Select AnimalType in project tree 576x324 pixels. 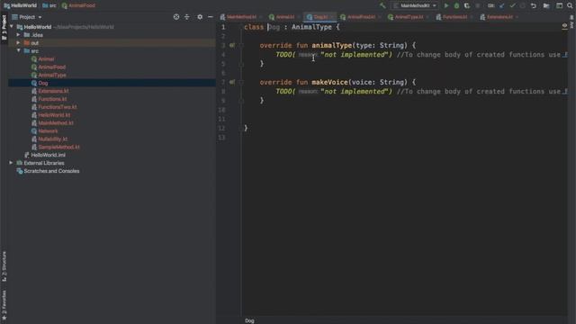(52, 75)
